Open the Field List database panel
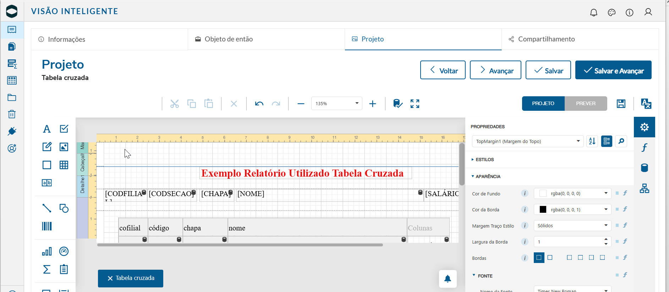 pyautogui.click(x=645, y=168)
